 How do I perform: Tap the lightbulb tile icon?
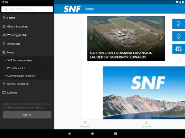(x=178, y=24)
